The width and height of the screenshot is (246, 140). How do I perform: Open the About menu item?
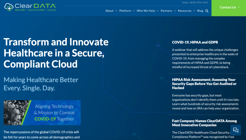[x=109, y=11]
